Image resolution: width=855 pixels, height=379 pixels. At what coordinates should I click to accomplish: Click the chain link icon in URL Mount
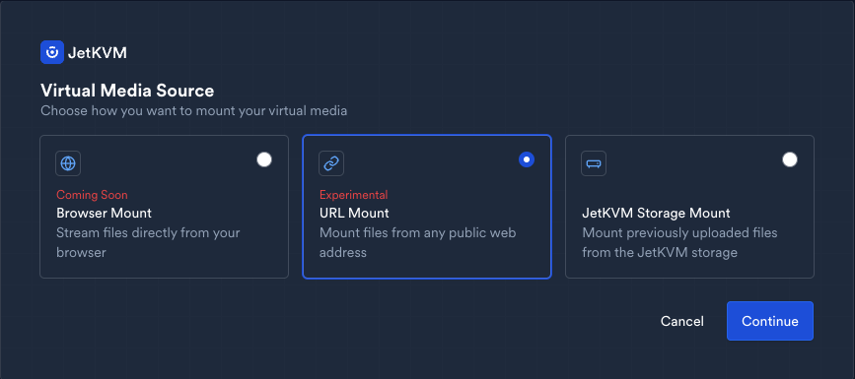click(331, 163)
